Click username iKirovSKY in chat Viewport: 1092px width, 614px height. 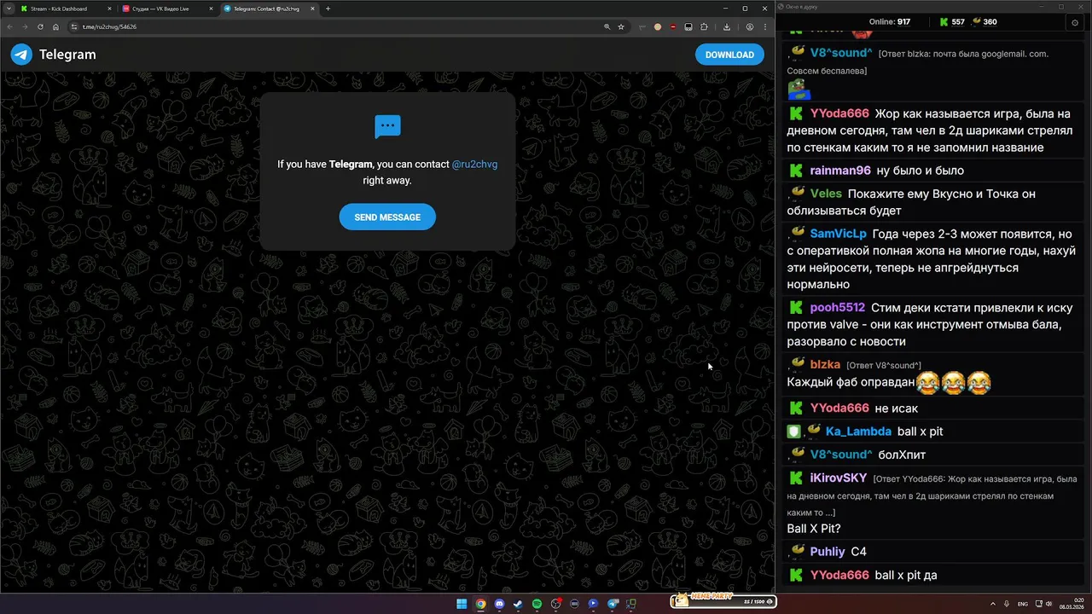[839, 478]
